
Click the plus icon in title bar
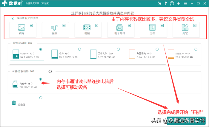(x=179, y=4)
